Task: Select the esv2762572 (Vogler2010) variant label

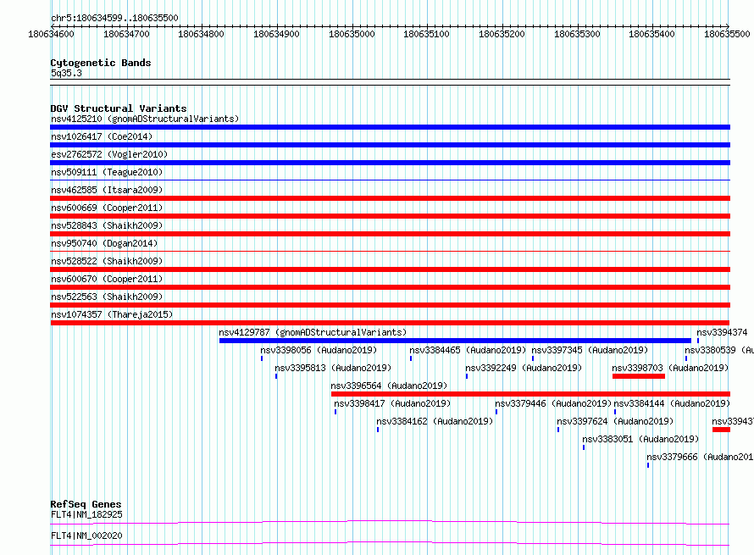Action: (x=109, y=154)
